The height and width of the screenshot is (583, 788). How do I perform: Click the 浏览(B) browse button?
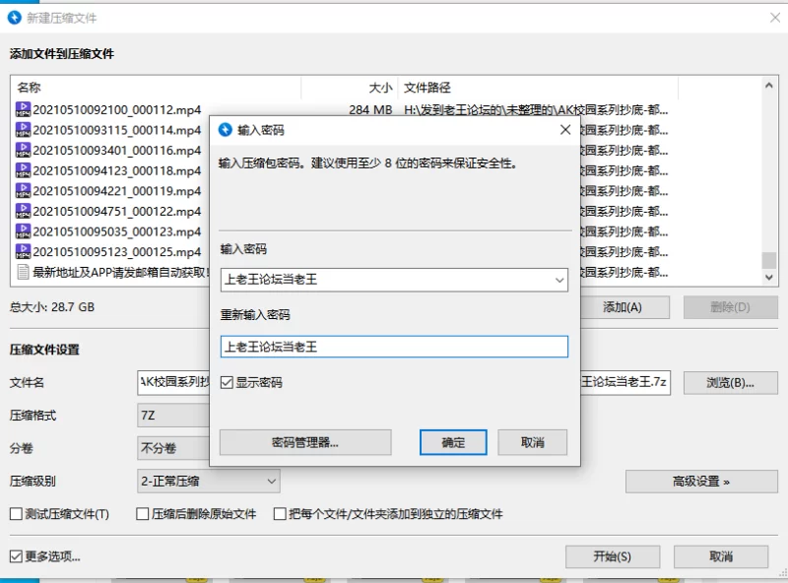pos(730,383)
